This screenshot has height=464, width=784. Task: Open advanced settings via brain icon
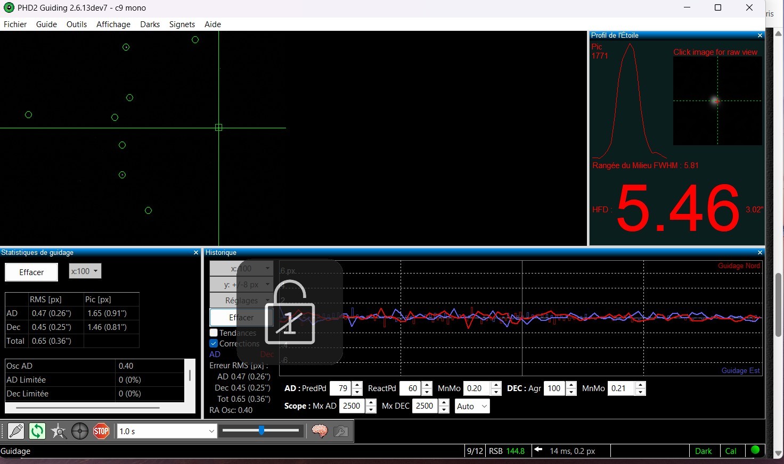click(x=320, y=431)
